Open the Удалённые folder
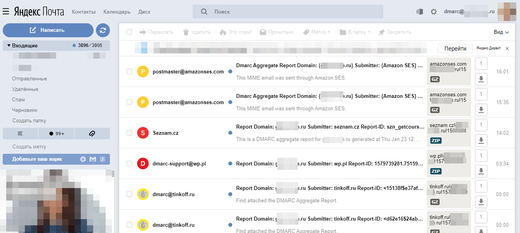 pos(25,89)
